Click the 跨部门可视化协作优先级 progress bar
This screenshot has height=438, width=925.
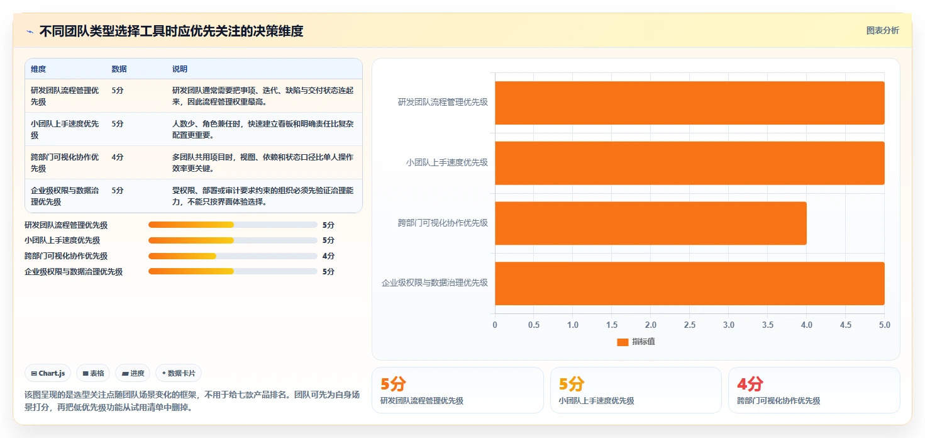coord(233,256)
